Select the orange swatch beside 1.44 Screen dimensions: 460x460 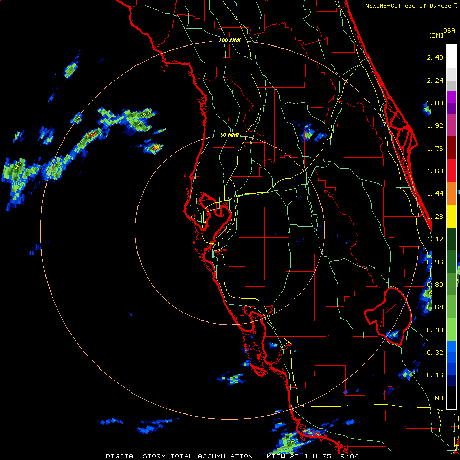click(451, 193)
